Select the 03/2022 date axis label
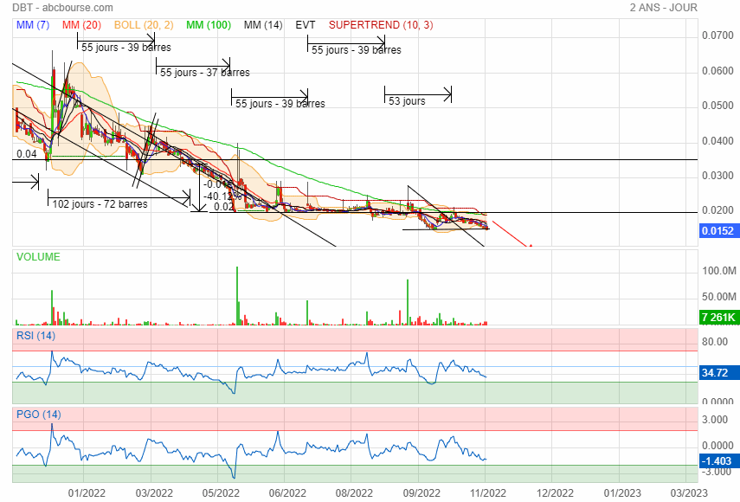 [154, 493]
